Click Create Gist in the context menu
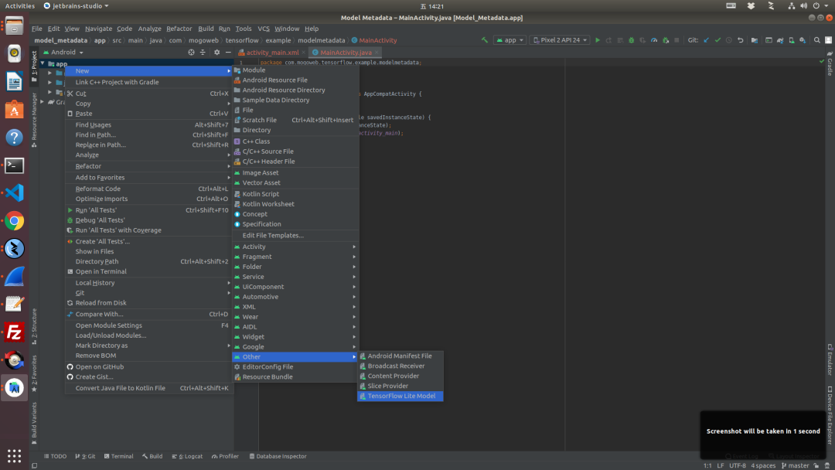Screen dimensions: 835x470 [93, 376]
